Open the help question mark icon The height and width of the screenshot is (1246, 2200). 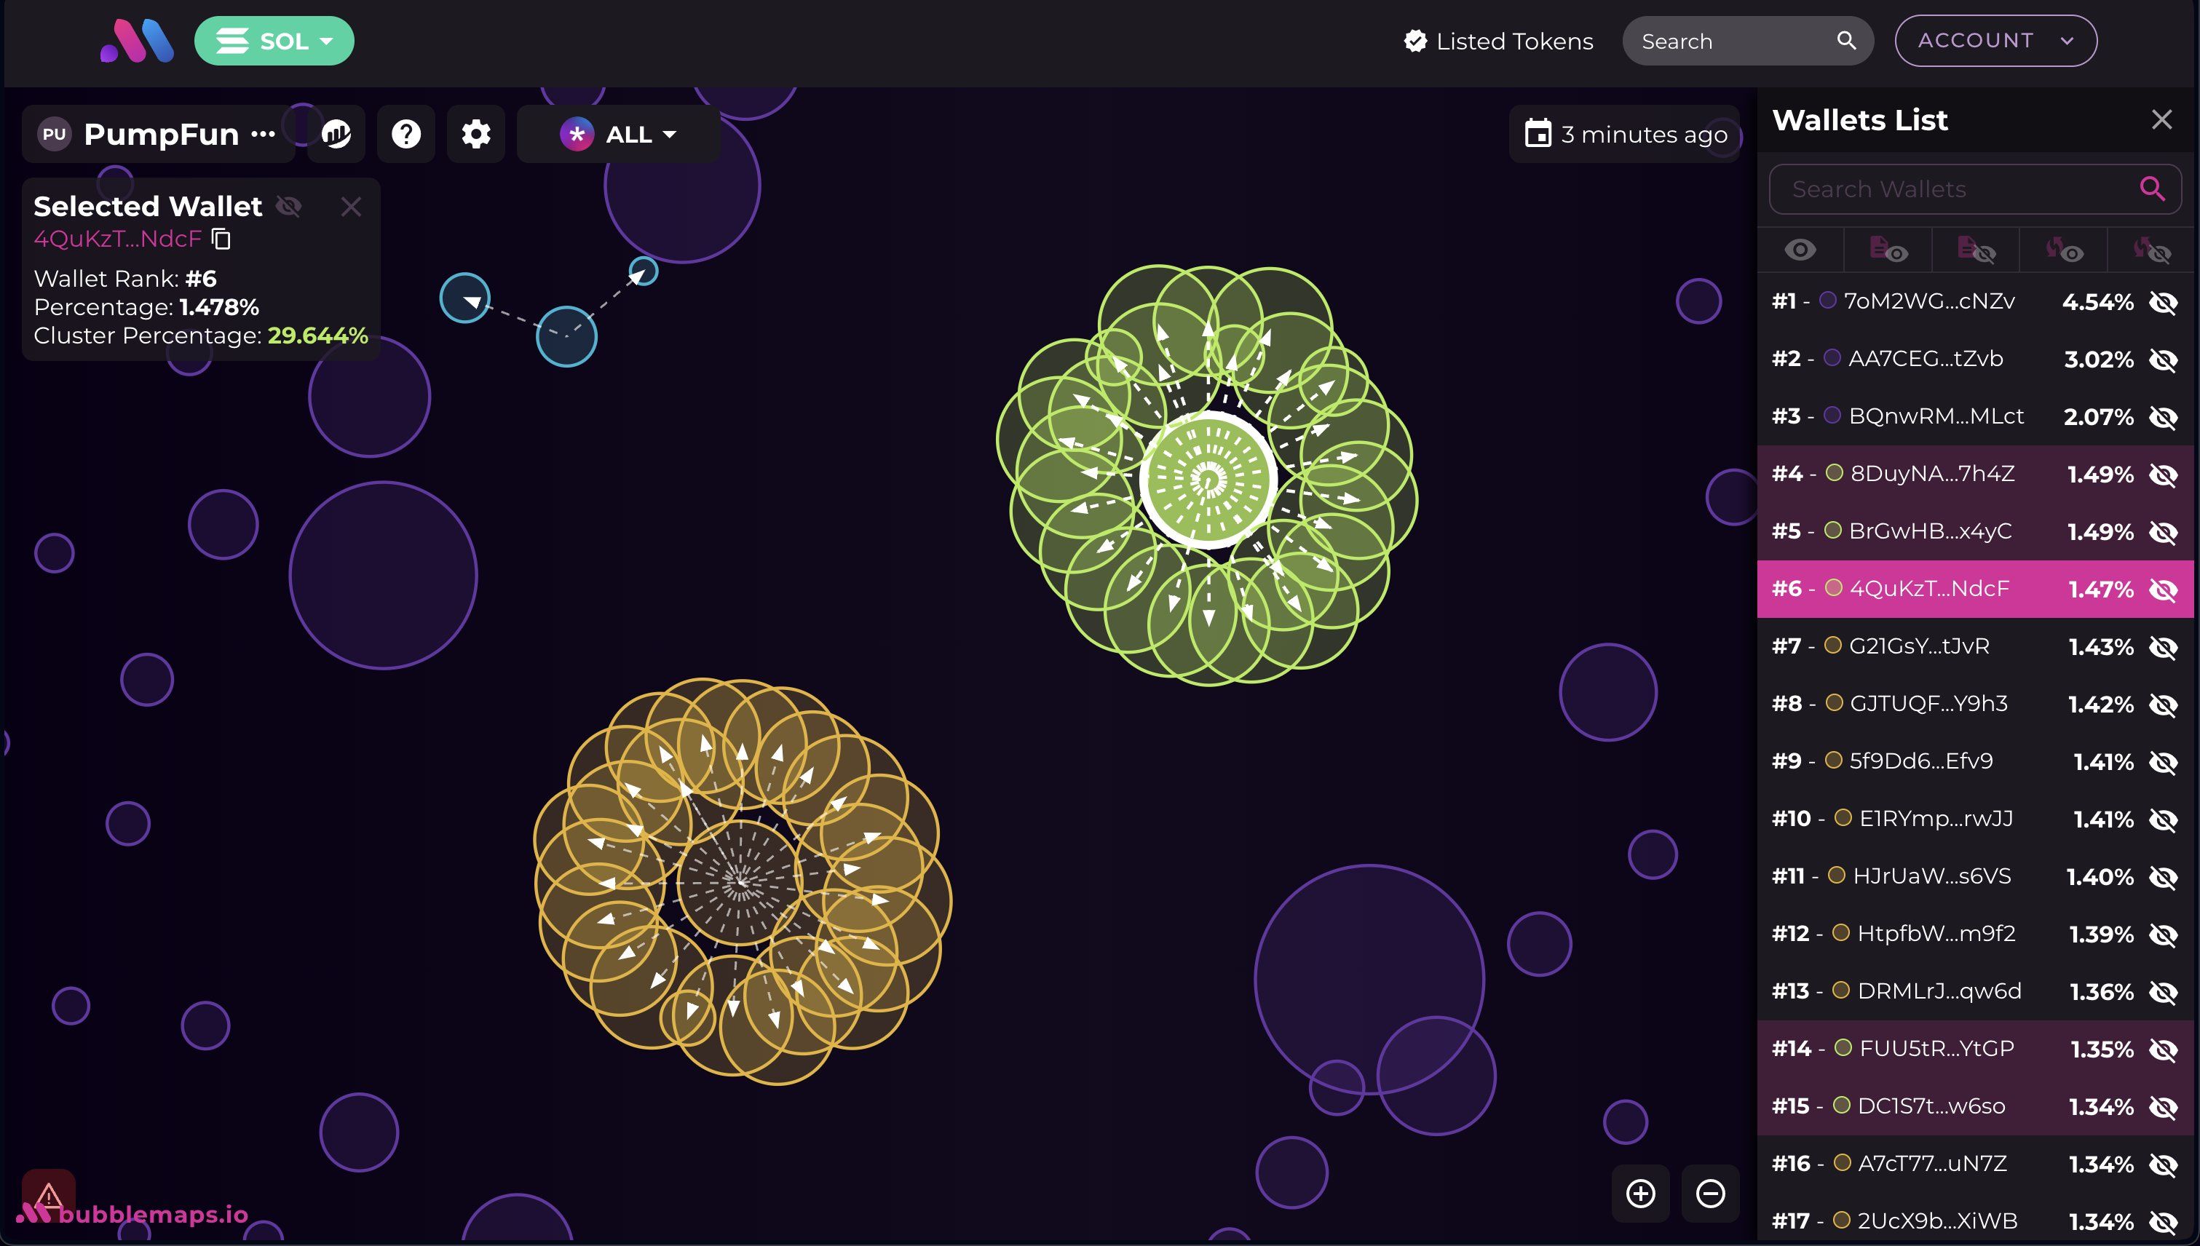coord(405,135)
